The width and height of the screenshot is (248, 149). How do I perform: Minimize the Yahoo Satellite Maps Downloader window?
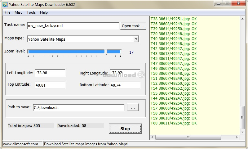(x=219, y=3)
